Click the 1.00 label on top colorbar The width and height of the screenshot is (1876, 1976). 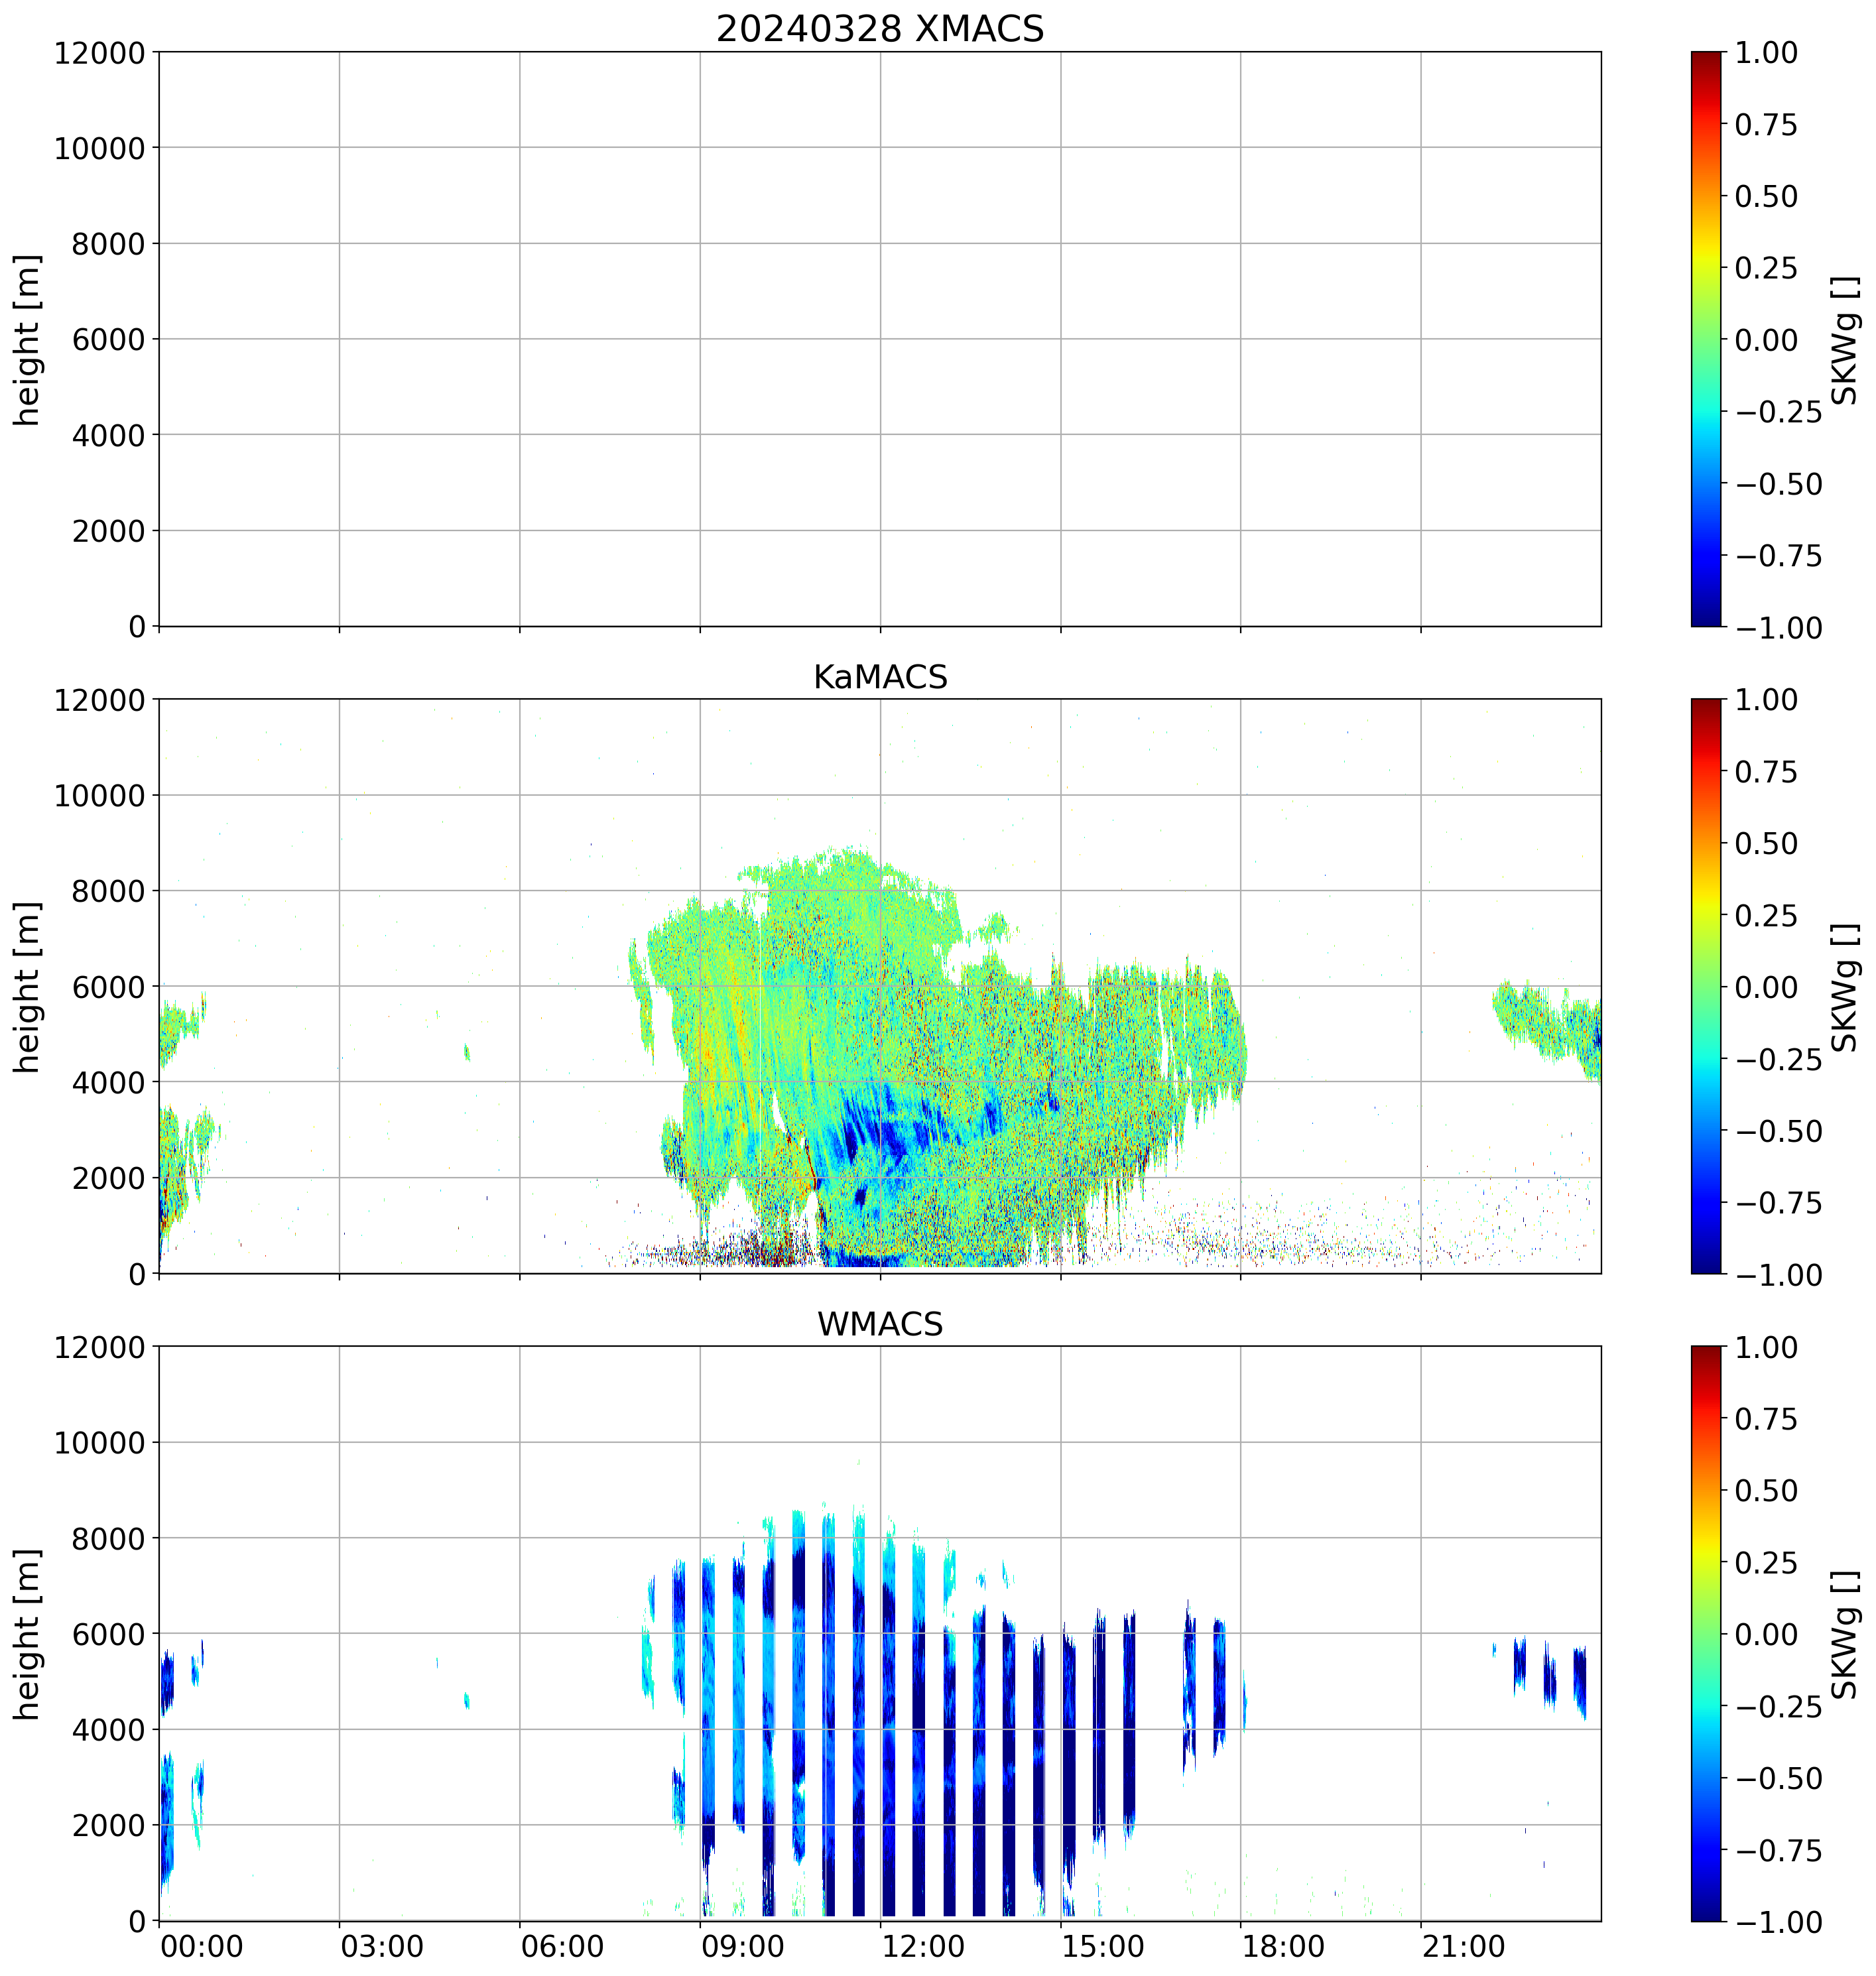tap(1766, 52)
